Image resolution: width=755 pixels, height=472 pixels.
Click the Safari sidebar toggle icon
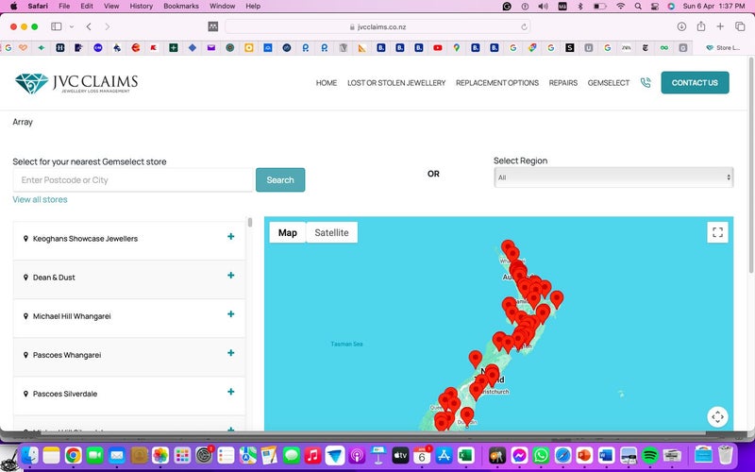coord(57,26)
